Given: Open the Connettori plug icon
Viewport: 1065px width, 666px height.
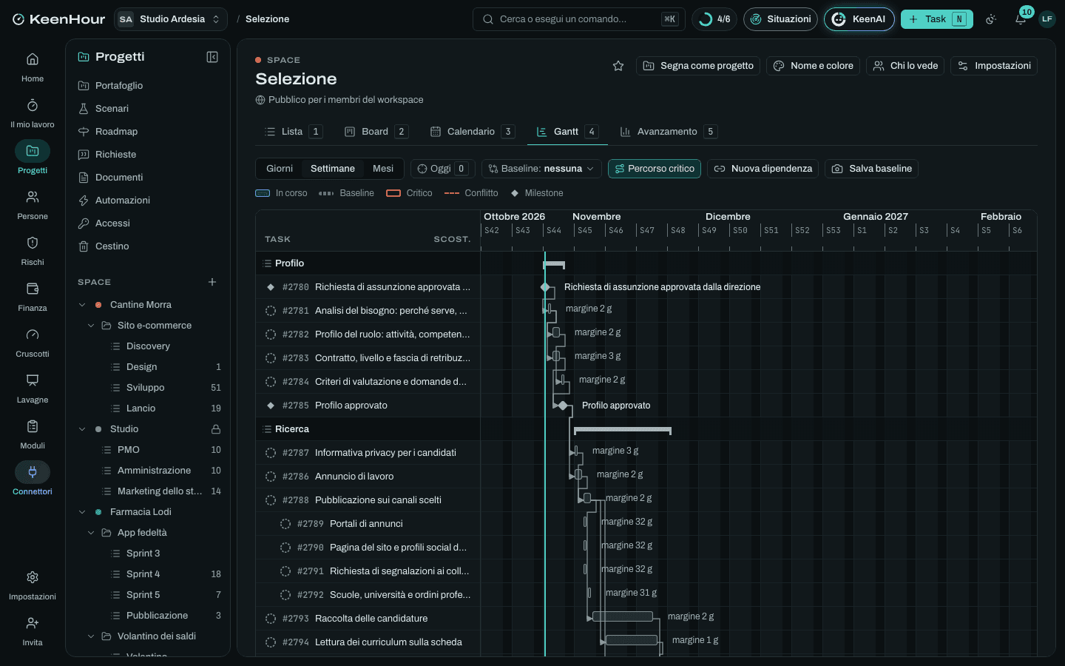Looking at the screenshot, I should click(33, 472).
